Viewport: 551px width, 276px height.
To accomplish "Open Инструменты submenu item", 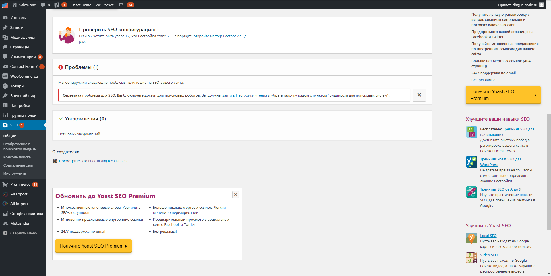I will coord(15,173).
